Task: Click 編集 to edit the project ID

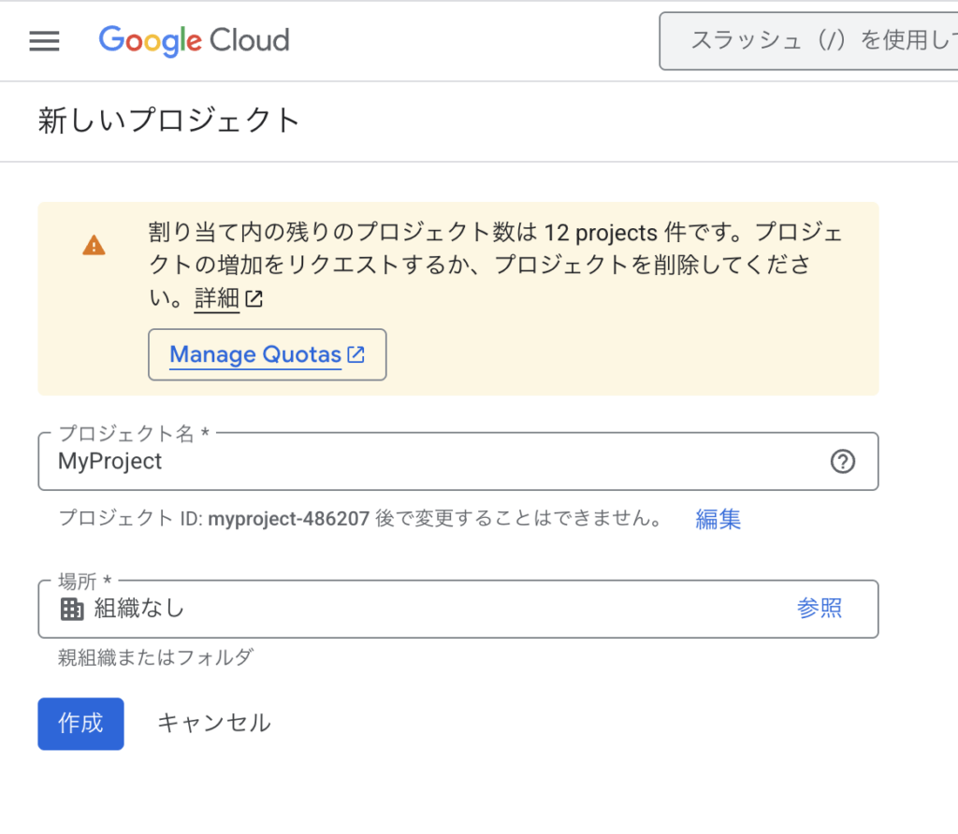Action: pos(718,519)
